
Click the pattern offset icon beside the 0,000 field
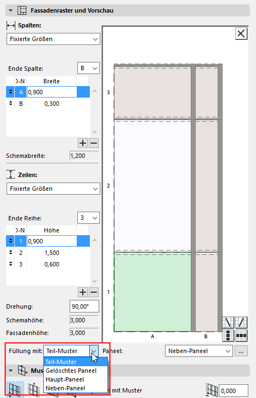tap(212, 390)
